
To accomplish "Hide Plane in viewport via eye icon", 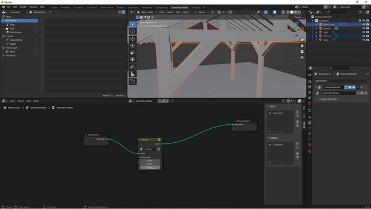I will point(363,40).
